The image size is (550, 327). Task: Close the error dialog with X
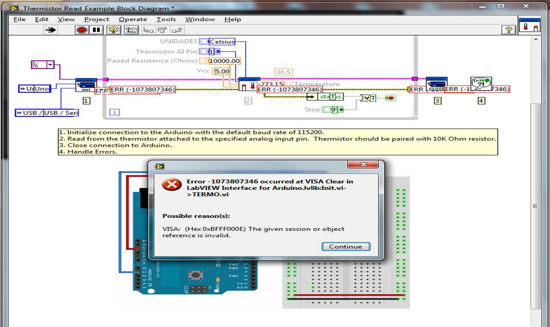363,165
